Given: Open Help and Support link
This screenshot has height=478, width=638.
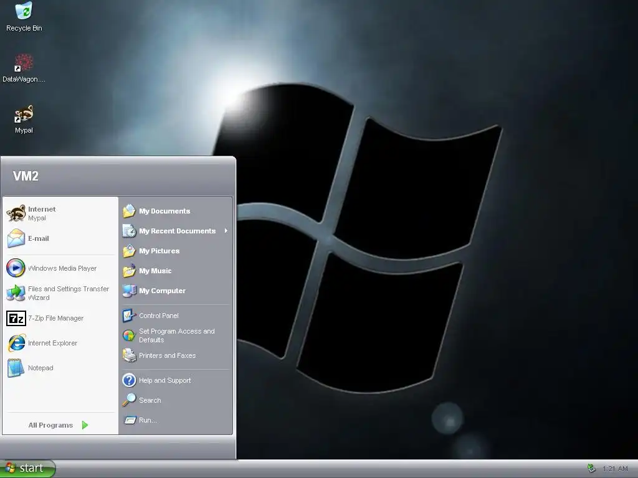Looking at the screenshot, I should pyautogui.click(x=177, y=380).
